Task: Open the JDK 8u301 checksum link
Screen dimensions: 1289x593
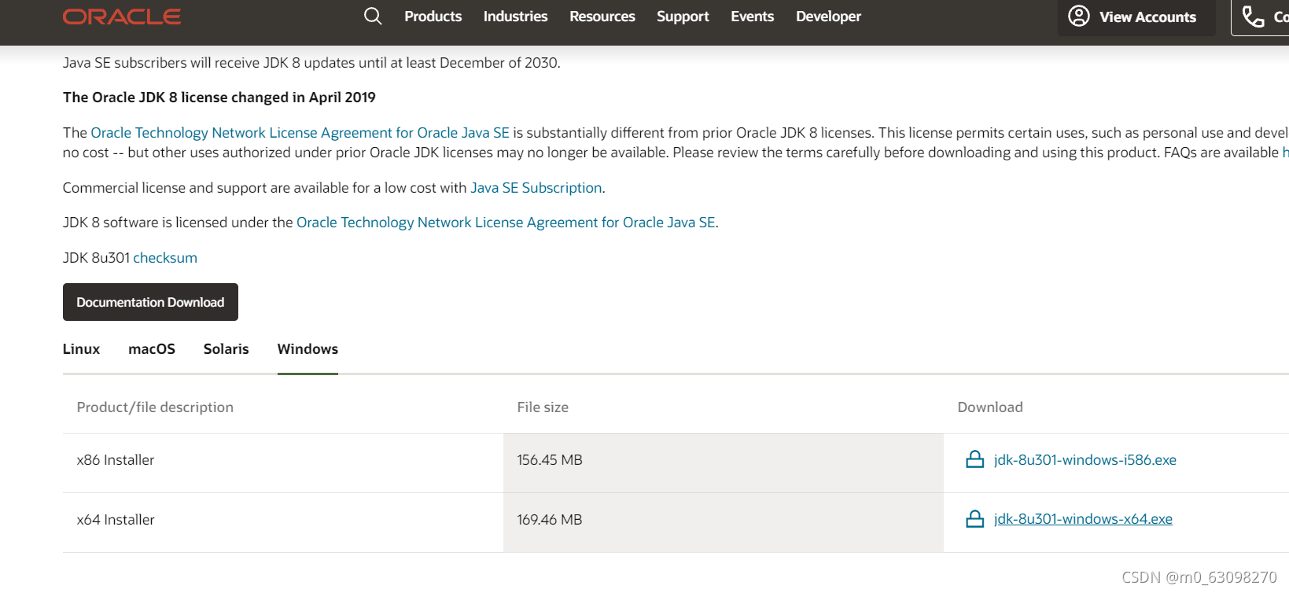Action: click(165, 258)
